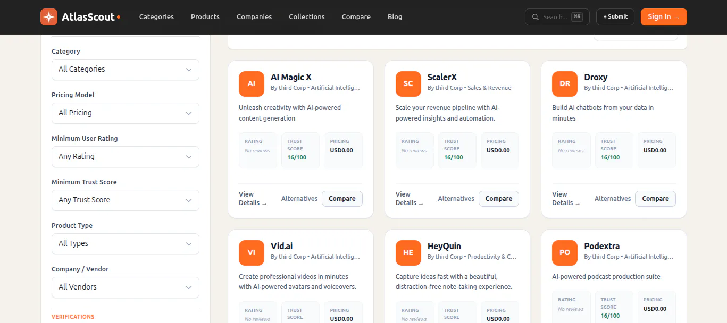Click 'By third Corp • Sales & Revenue' text

(470, 88)
